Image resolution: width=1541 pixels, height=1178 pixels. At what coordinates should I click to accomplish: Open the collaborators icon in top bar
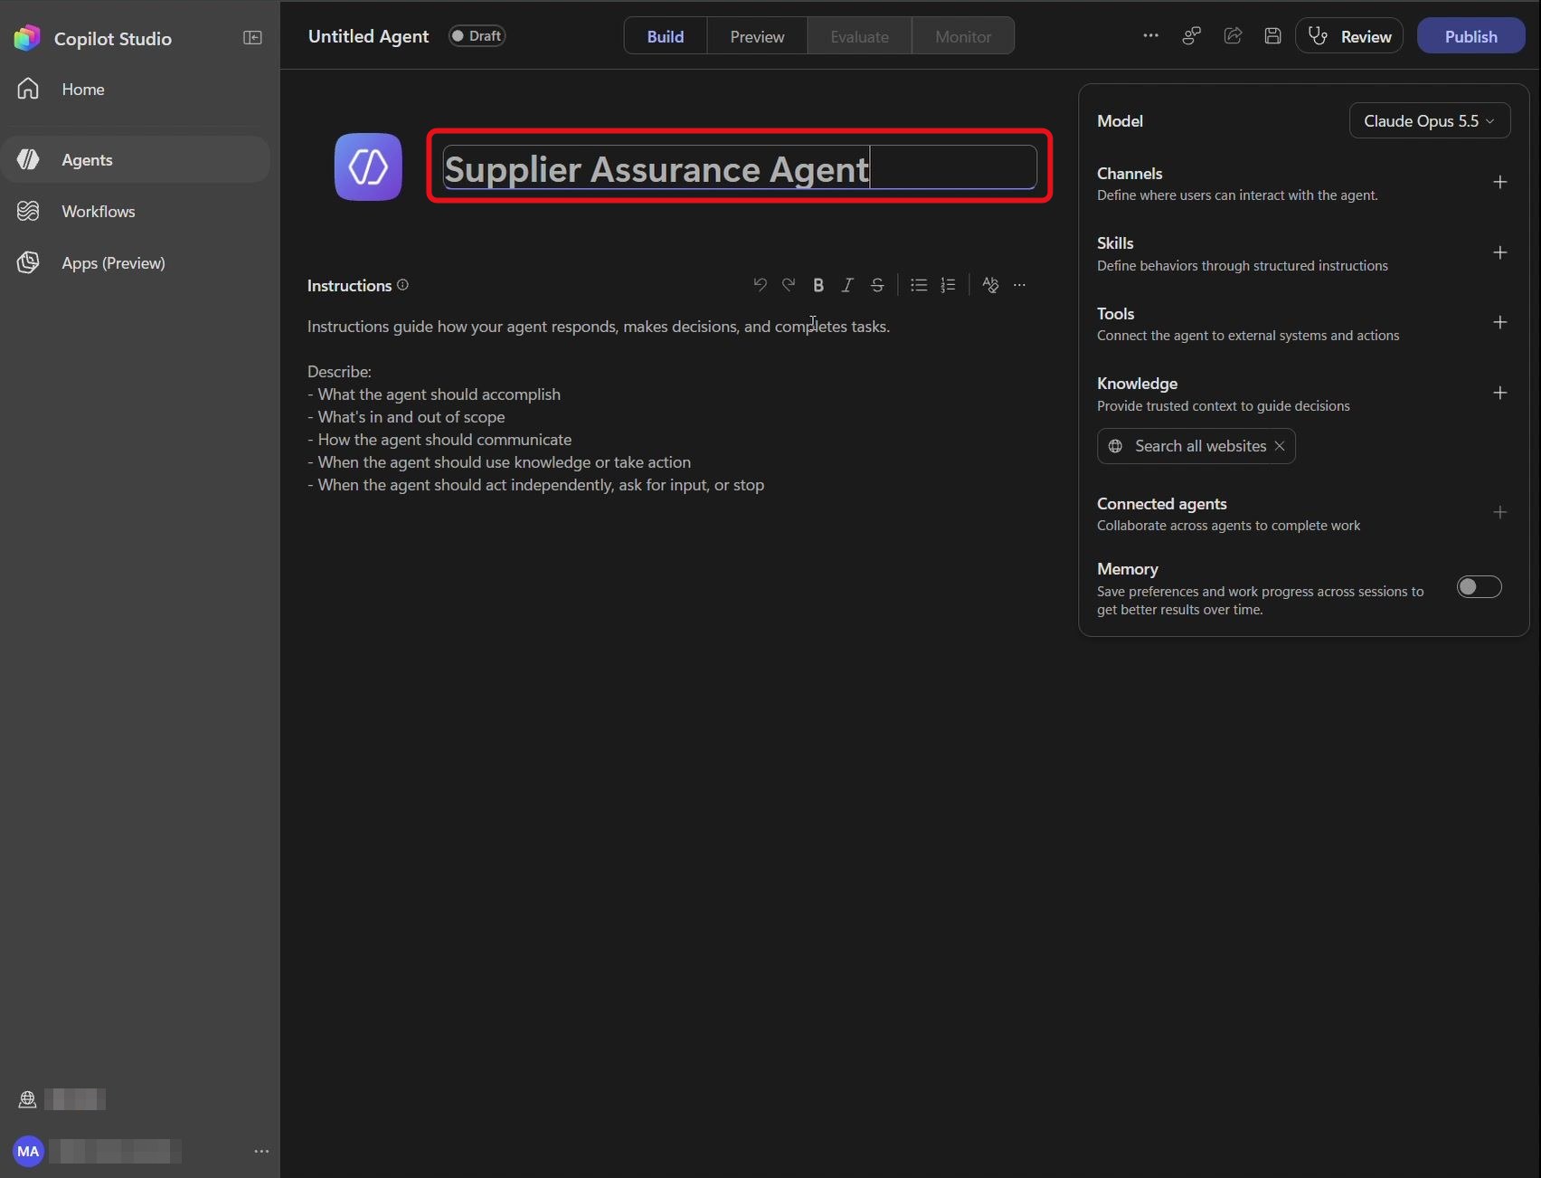point(1192,36)
